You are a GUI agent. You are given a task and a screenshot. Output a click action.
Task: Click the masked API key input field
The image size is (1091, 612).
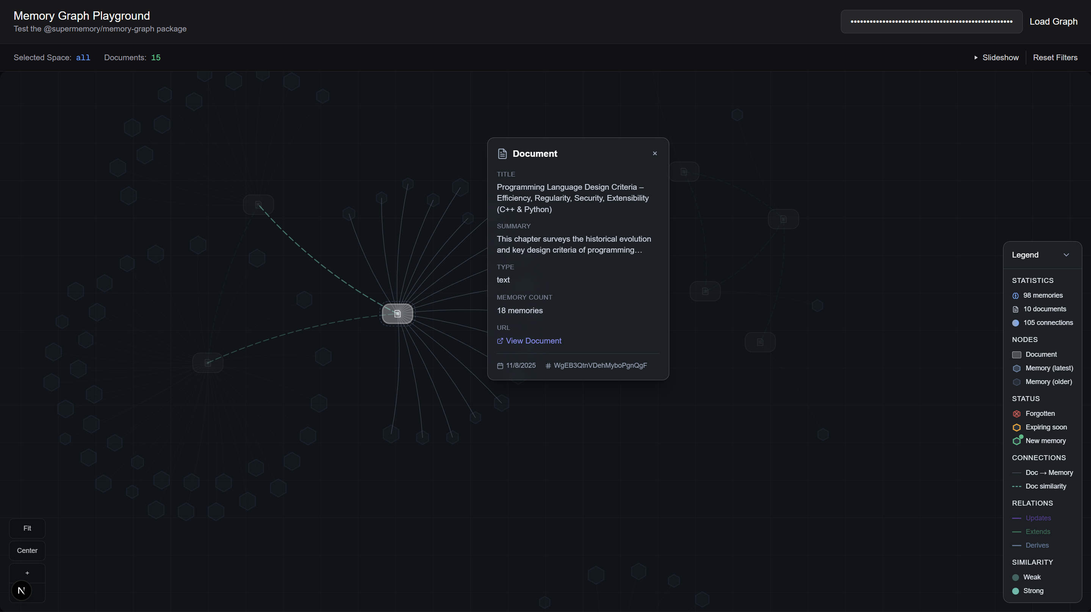tap(931, 22)
